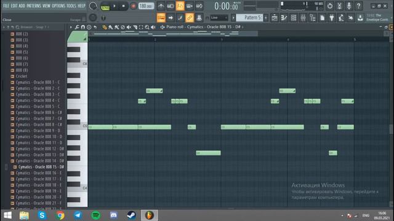The width and height of the screenshot is (394, 221).
Task: Select the Select tool in piano roll toolbar
Action: 141,27
